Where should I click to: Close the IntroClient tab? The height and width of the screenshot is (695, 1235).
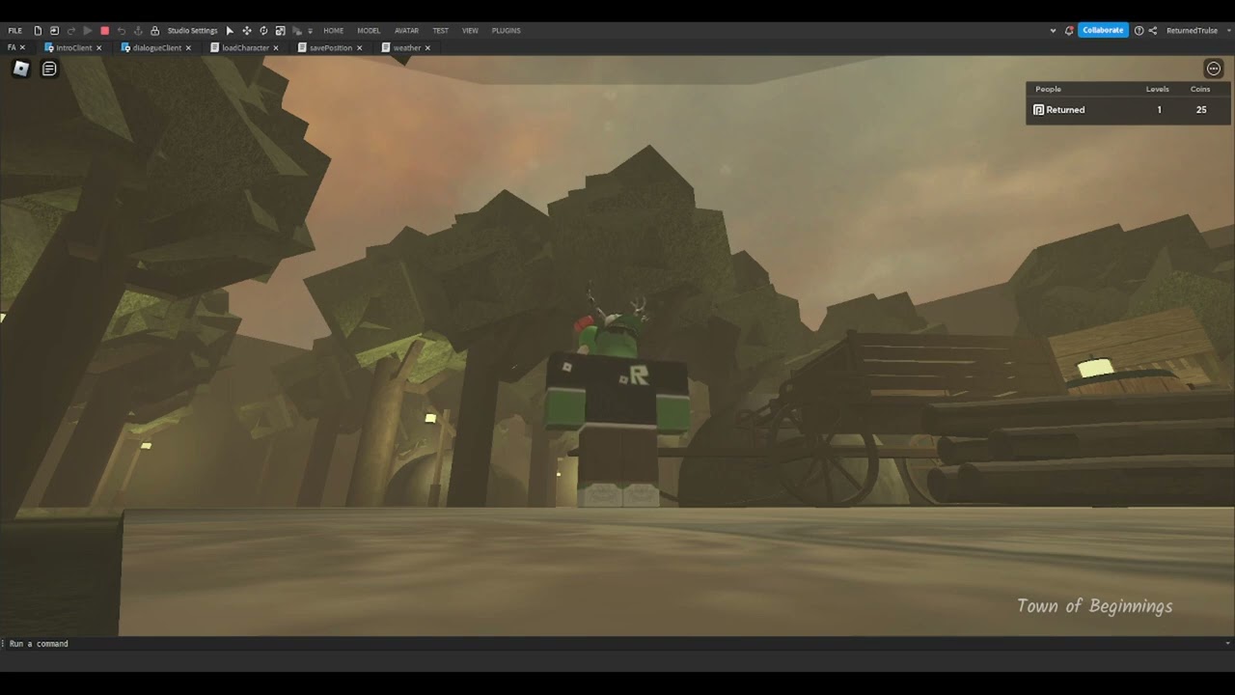(x=98, y=47)
